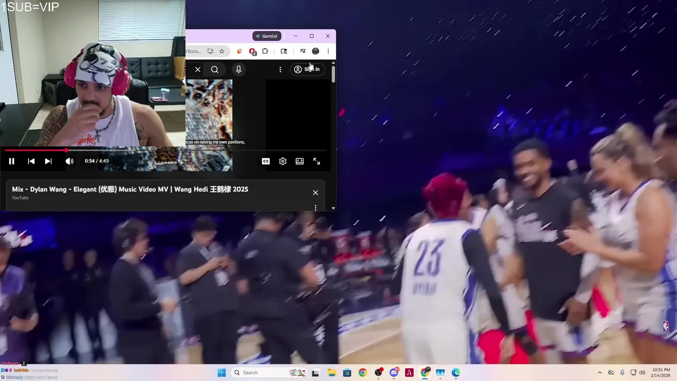Open YouTube settings three-dot menu

click(280, 69)
